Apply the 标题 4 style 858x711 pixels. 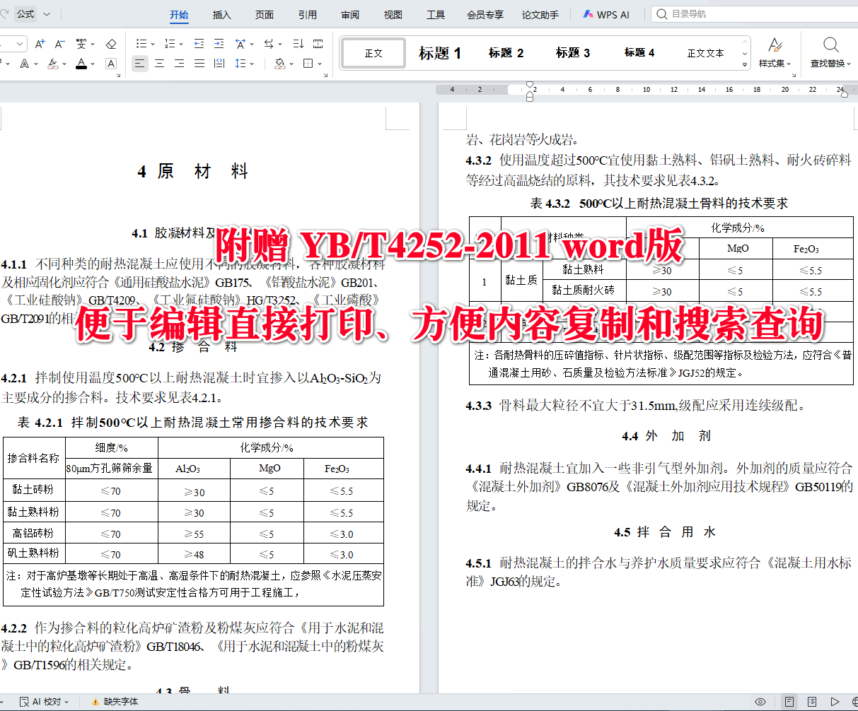tap(639, 53)
